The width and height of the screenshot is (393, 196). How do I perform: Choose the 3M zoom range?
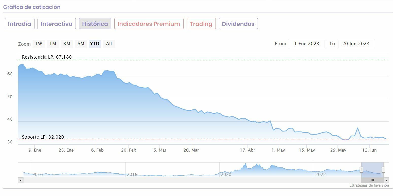[x=67, y=44]
